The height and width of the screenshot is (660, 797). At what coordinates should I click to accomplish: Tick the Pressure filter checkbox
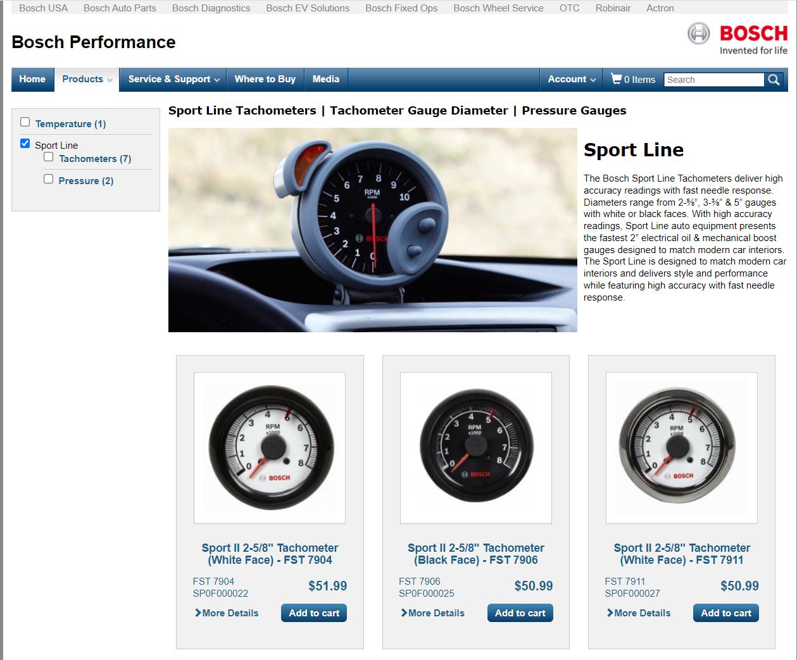point(49,179)
